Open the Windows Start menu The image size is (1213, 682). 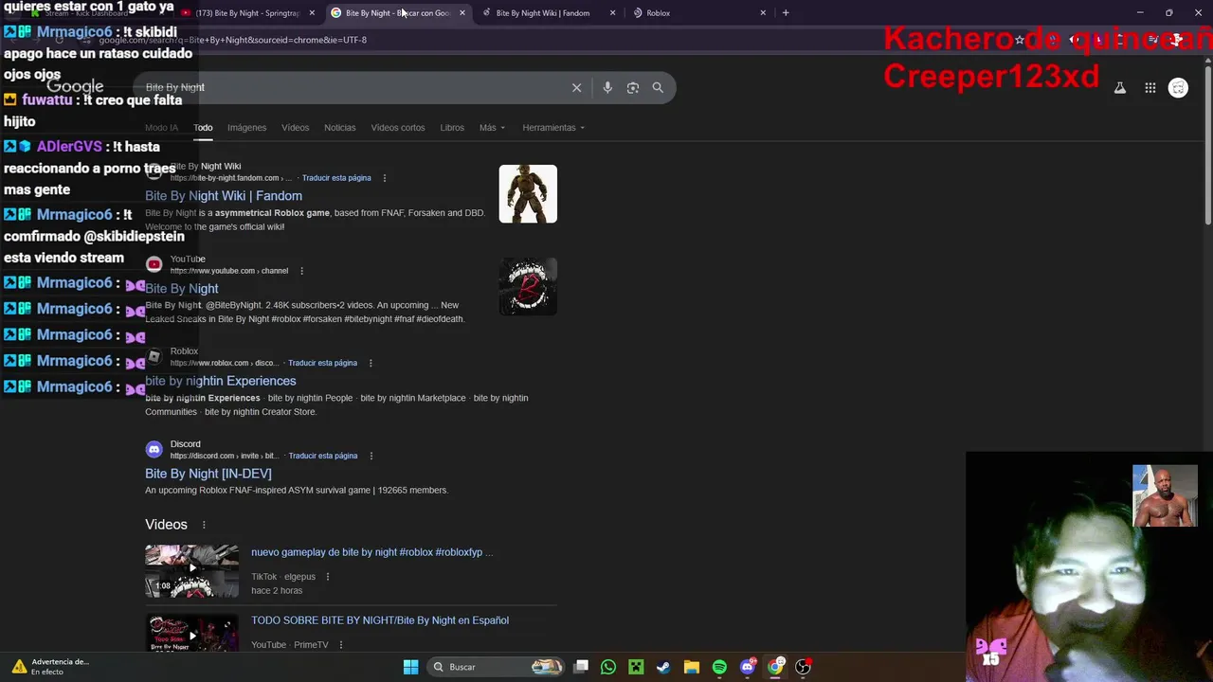pyautogui.click(x=410, y=667)
